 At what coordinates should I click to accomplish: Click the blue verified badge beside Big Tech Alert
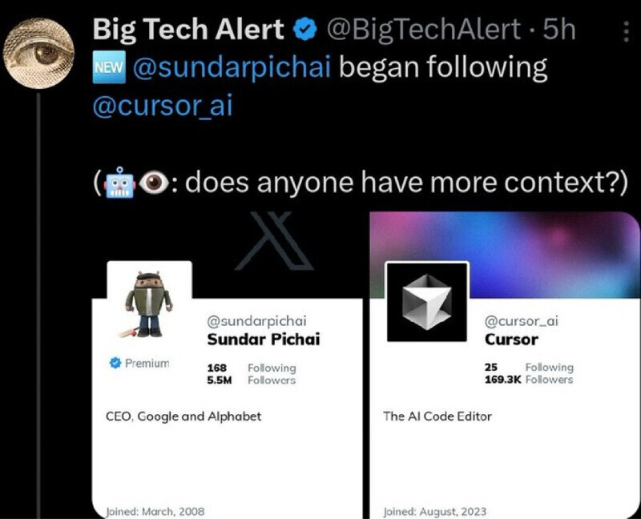click(303, 30)
